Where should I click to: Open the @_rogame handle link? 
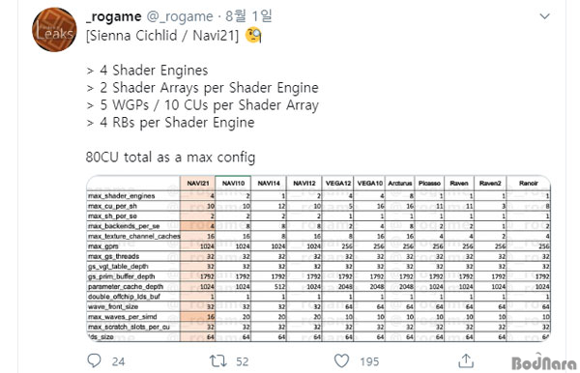point(180,16)
